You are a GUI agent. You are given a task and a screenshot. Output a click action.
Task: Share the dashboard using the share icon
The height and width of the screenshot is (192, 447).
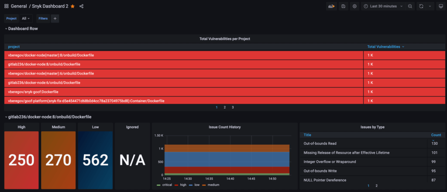tap(81, 6)
